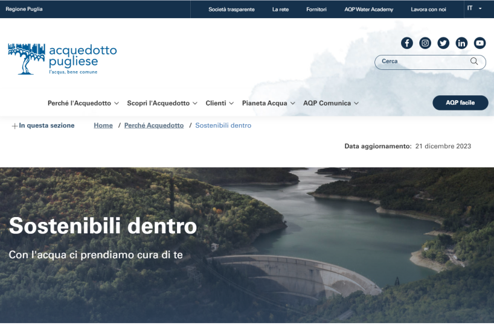Open the Instagram social icon
Viewport: 494px width, 325px height.
point(425,43)
